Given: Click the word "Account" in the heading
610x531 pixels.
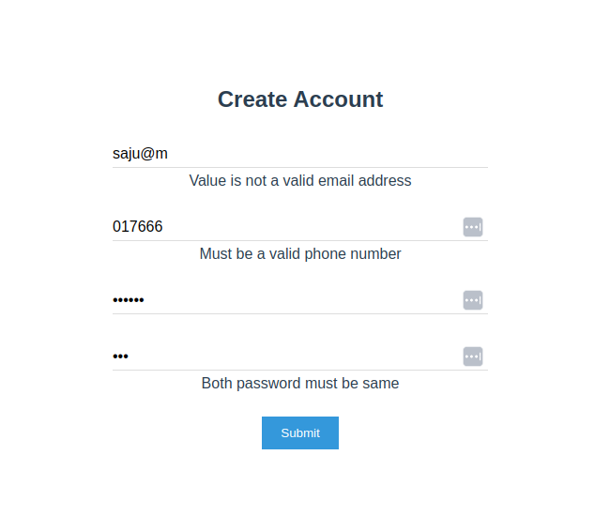Looking at the screenshot, I should click(339, 99).
